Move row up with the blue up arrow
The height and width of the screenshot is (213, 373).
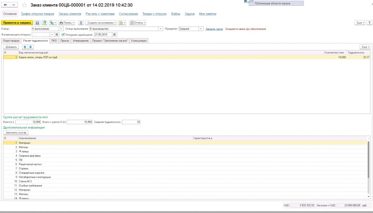pos(25,47)
